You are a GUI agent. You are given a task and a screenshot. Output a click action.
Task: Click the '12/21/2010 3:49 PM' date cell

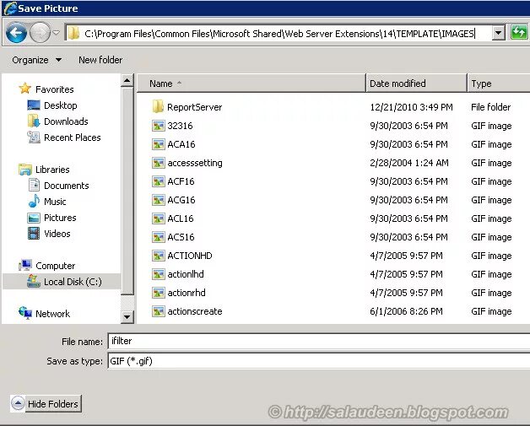[411, 107]
